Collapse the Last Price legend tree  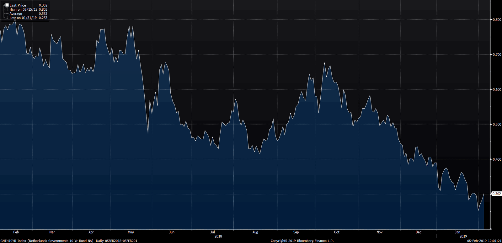point(4,5)
